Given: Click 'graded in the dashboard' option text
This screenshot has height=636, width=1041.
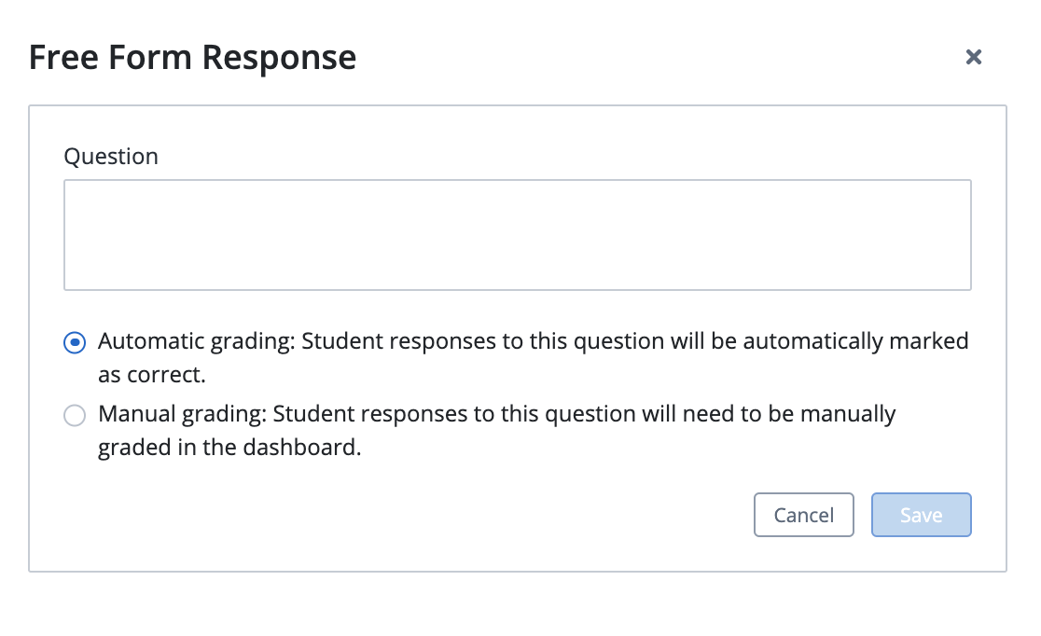Looking at the screenshot, I should (229, 448).
